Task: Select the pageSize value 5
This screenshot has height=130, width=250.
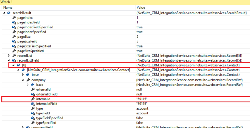Action: [137, 37]
